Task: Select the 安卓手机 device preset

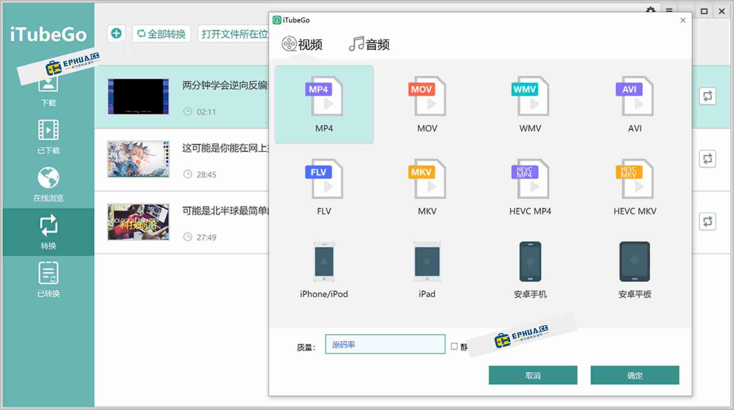Action: pyautogui.click(x=530, y=270)
